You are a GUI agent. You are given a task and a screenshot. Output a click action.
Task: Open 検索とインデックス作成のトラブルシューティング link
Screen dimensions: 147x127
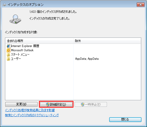point(32,115)
